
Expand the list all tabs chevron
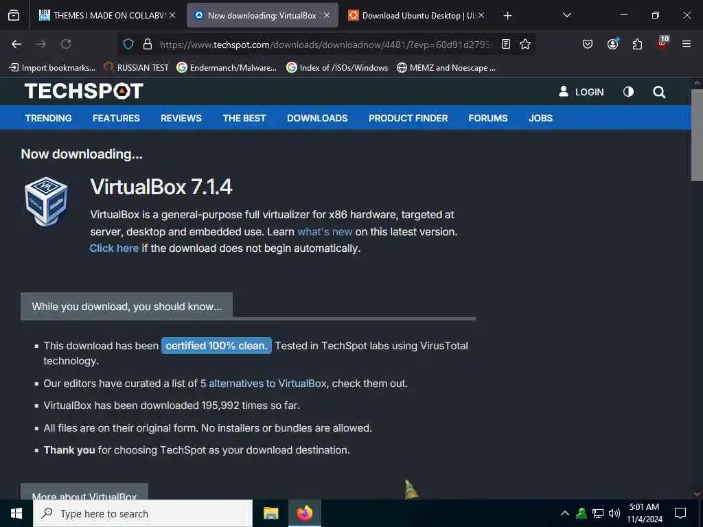[x=566, y=15]
